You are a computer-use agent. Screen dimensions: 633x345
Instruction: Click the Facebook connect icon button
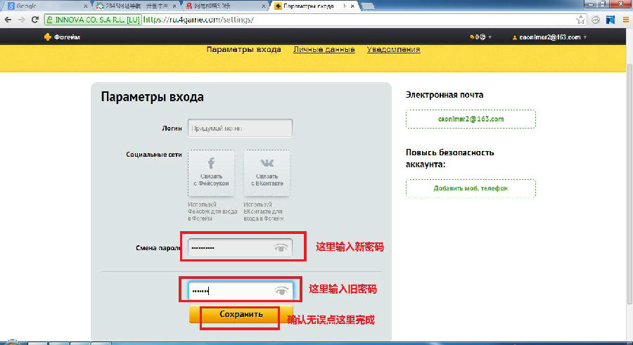click(211, 172)
